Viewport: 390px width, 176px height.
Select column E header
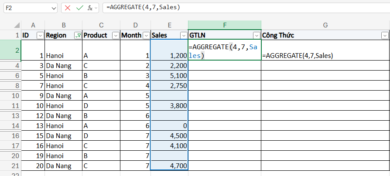pos(169,25)
